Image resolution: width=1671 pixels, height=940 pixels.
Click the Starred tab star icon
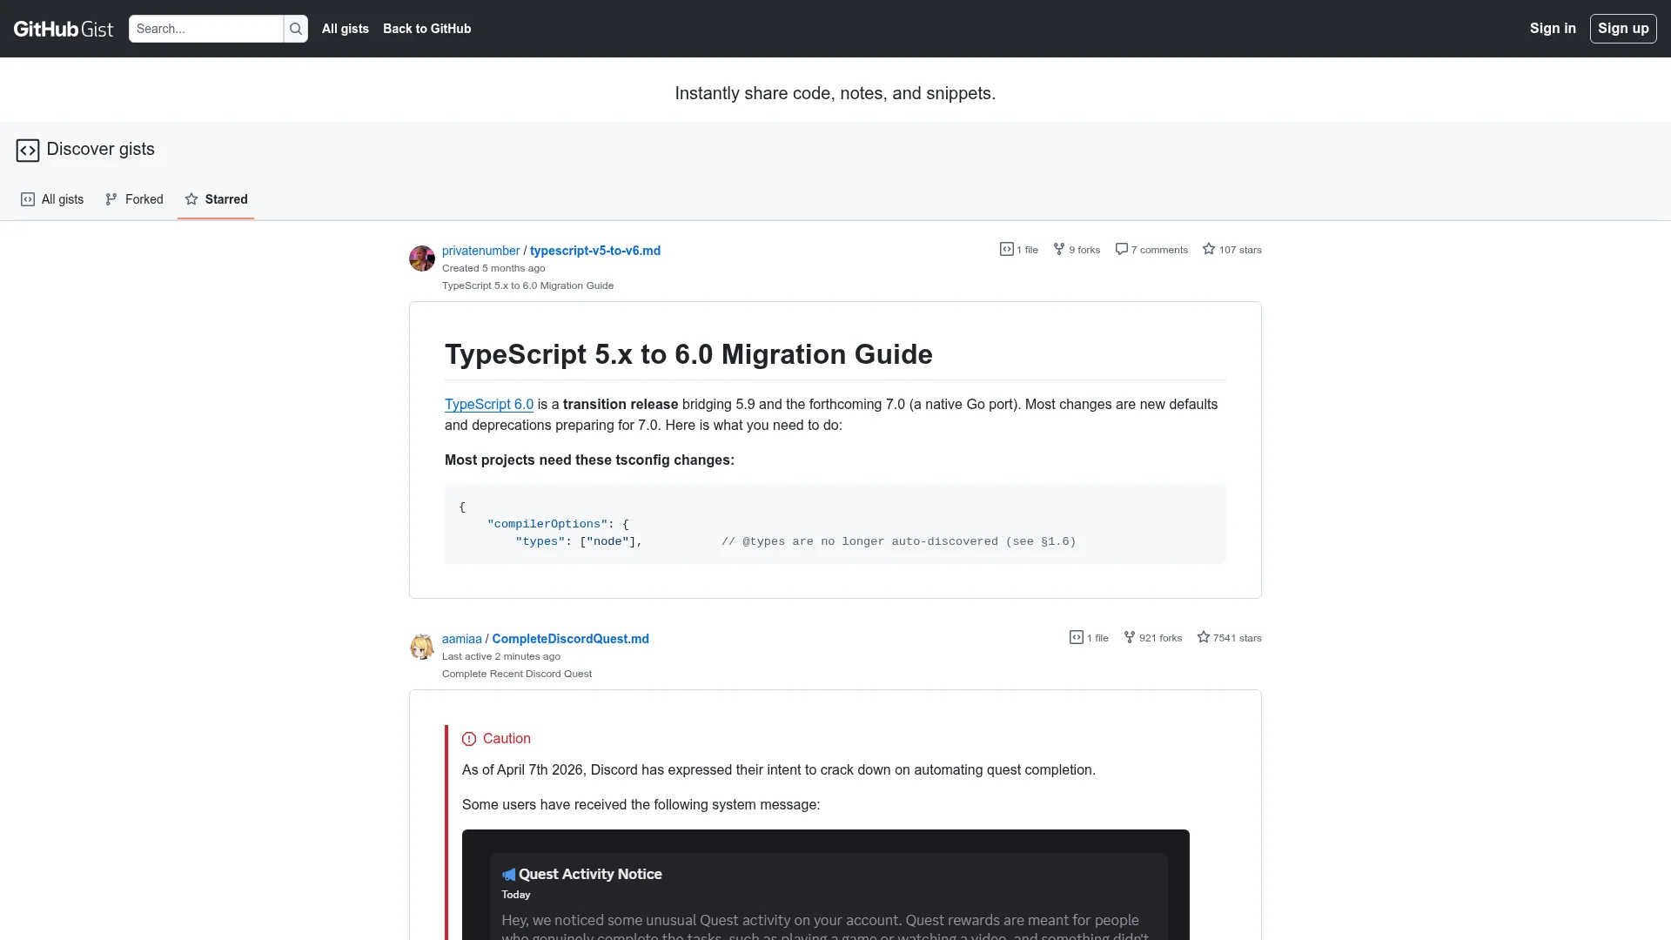coord(191,199)
